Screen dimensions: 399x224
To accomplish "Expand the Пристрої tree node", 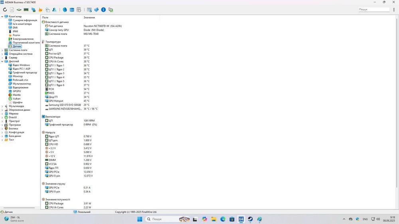I will coord(2,121).
